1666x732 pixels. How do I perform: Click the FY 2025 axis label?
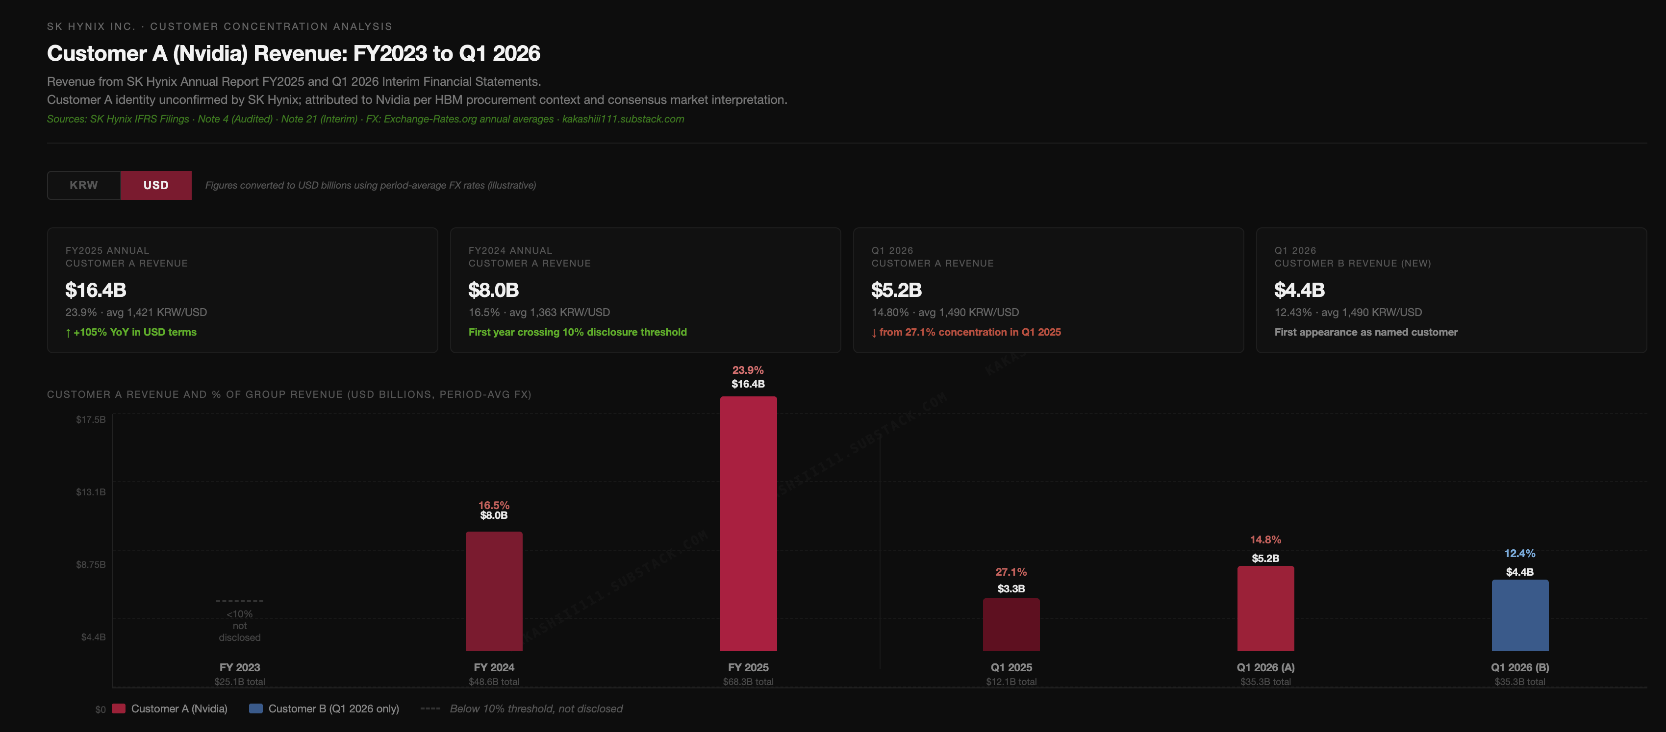pos(748,667)
